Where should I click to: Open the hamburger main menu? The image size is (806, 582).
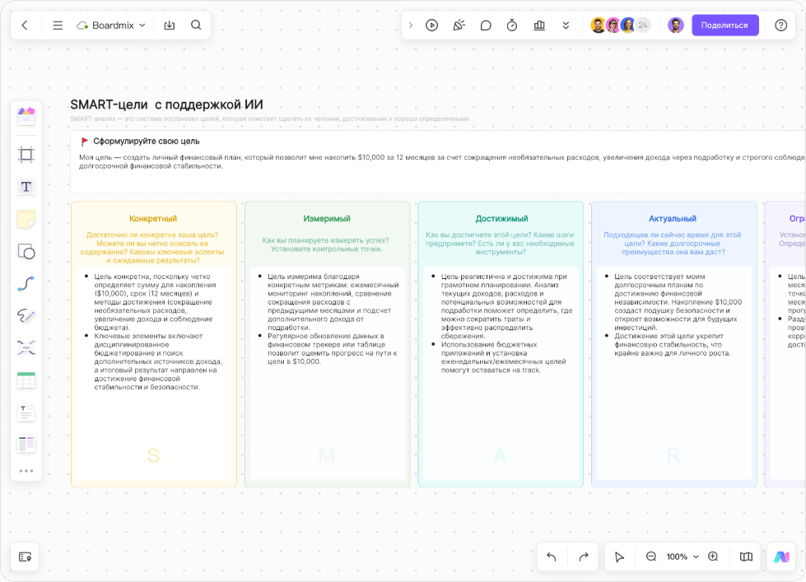coord(58,26)
